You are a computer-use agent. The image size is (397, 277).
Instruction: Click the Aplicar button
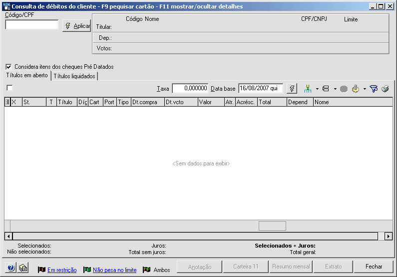coord(76,26)
